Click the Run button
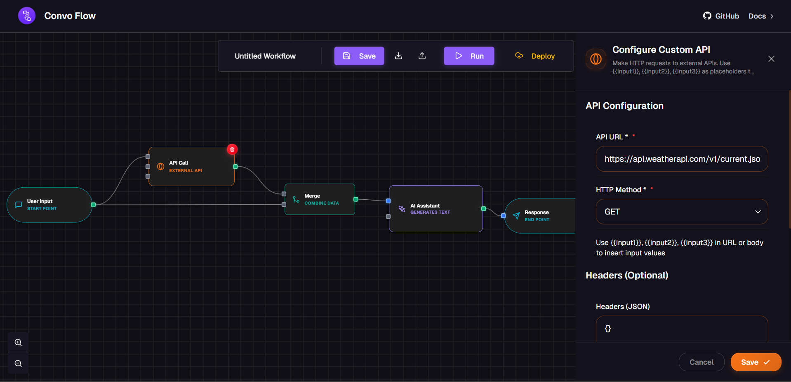The height and width of the screenshot is (382, 791). (x=468, y=56)
